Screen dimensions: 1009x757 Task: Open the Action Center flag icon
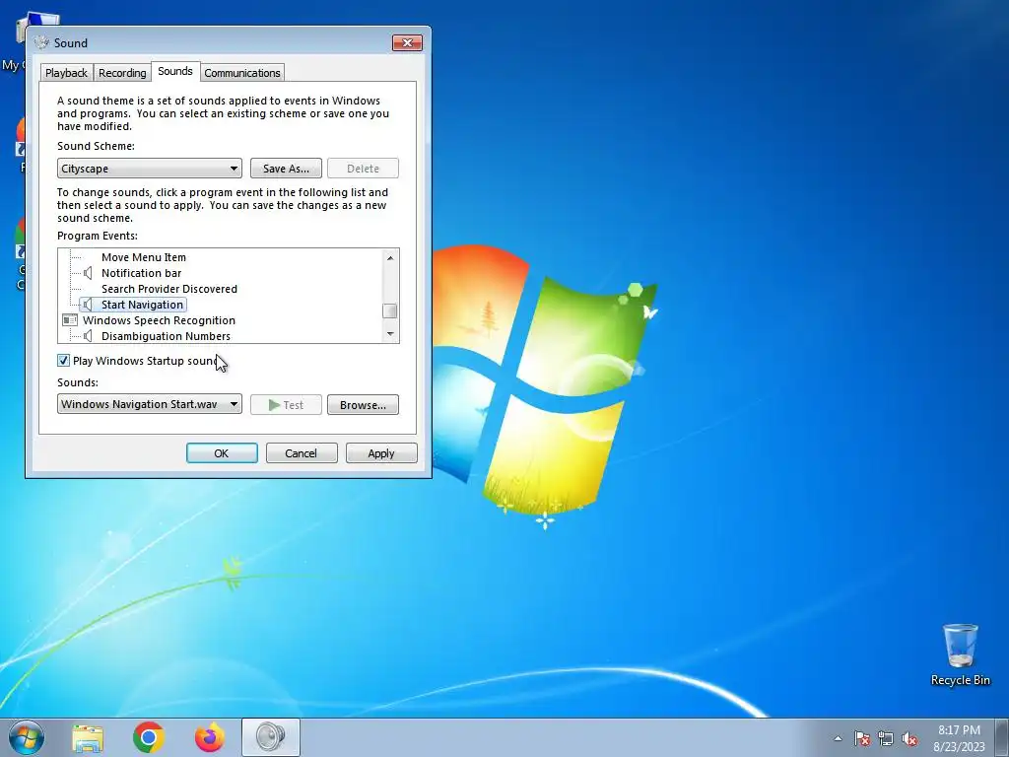862,738
